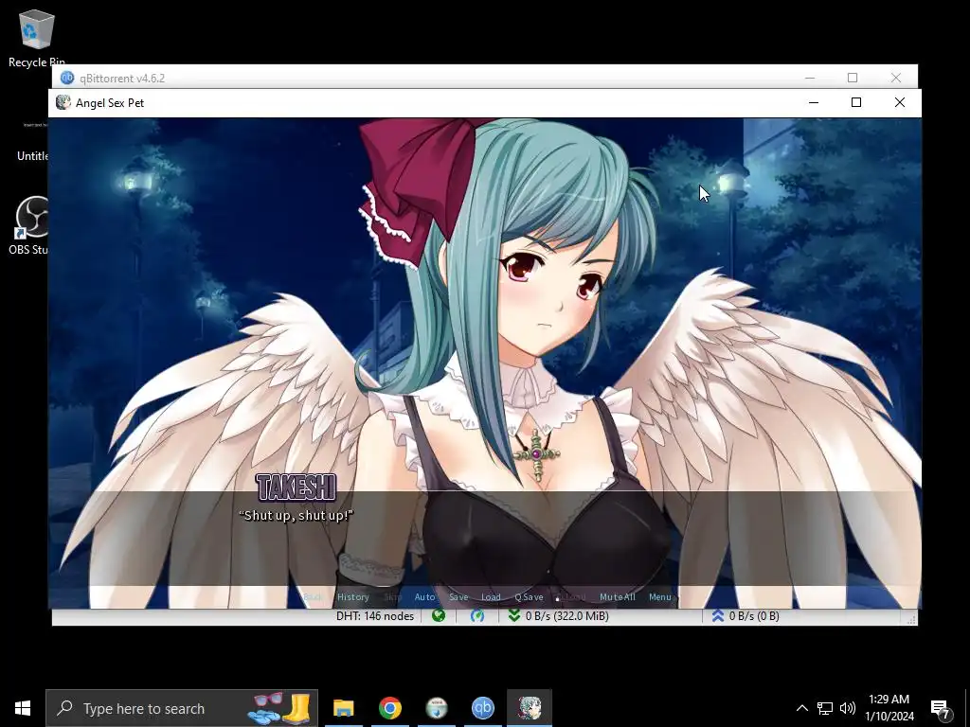
Task: Click qBittorrent download speed indicator
Action: [x=559, y=615]
